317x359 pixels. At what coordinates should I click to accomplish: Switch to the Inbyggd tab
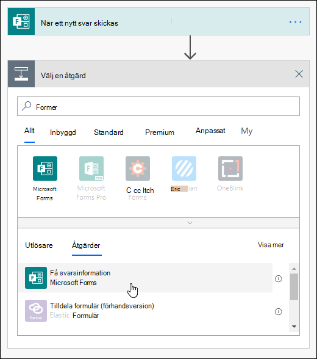pyautogui.click(x=63, y=132)
